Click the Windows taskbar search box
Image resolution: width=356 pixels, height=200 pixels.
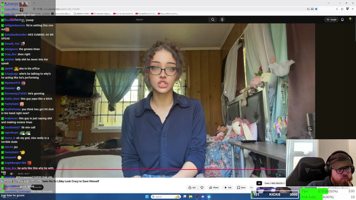[x=165, y=197]
